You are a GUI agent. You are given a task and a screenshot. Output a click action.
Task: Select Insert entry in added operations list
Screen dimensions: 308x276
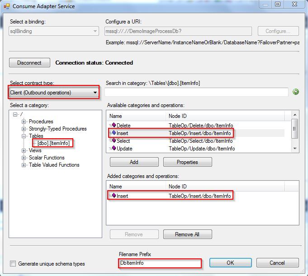[x=171, y=196]
